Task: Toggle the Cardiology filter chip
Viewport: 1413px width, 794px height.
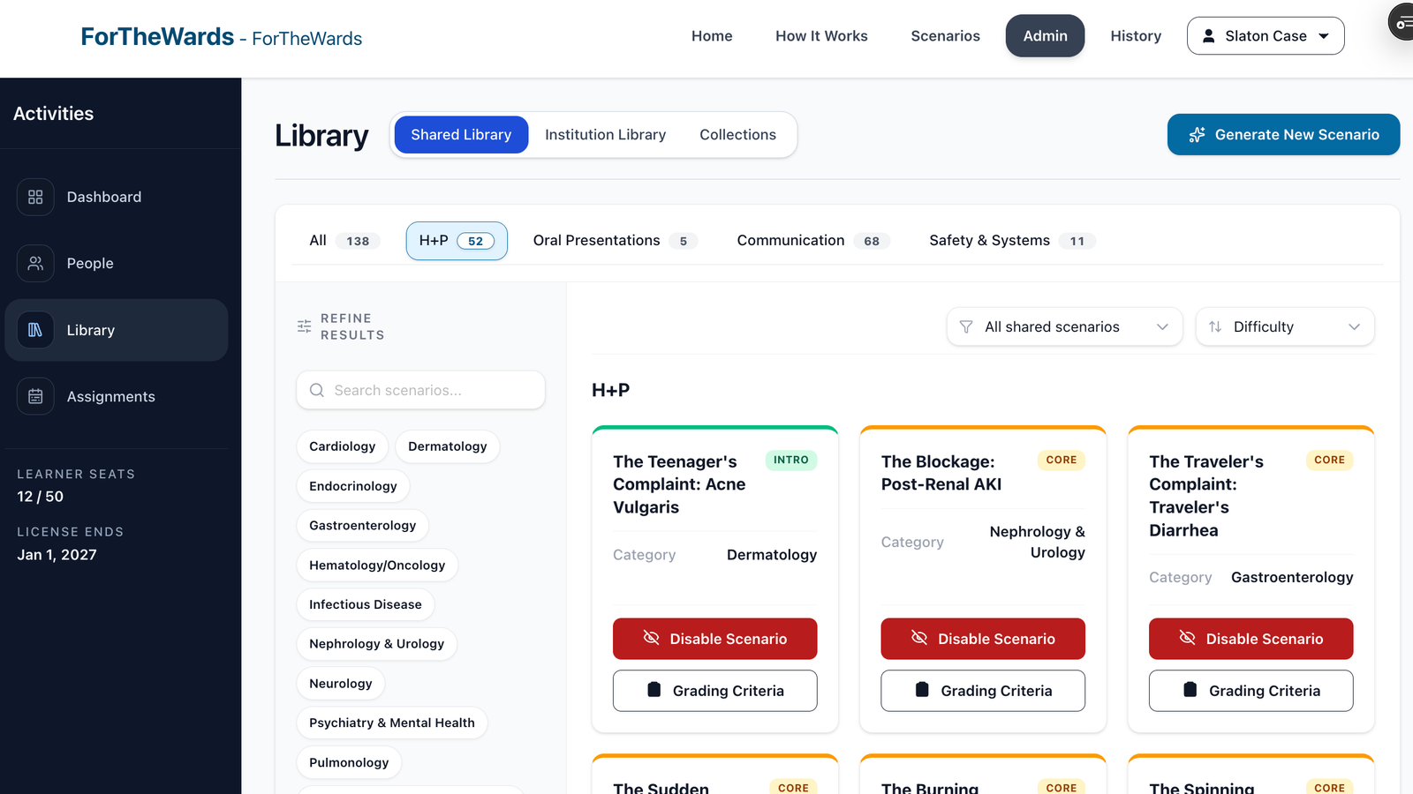Action: tap(342, 446)
